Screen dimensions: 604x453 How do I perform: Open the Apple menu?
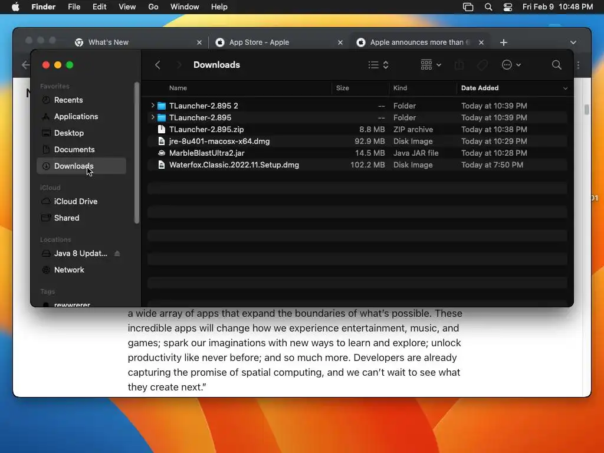coord(15,7)
